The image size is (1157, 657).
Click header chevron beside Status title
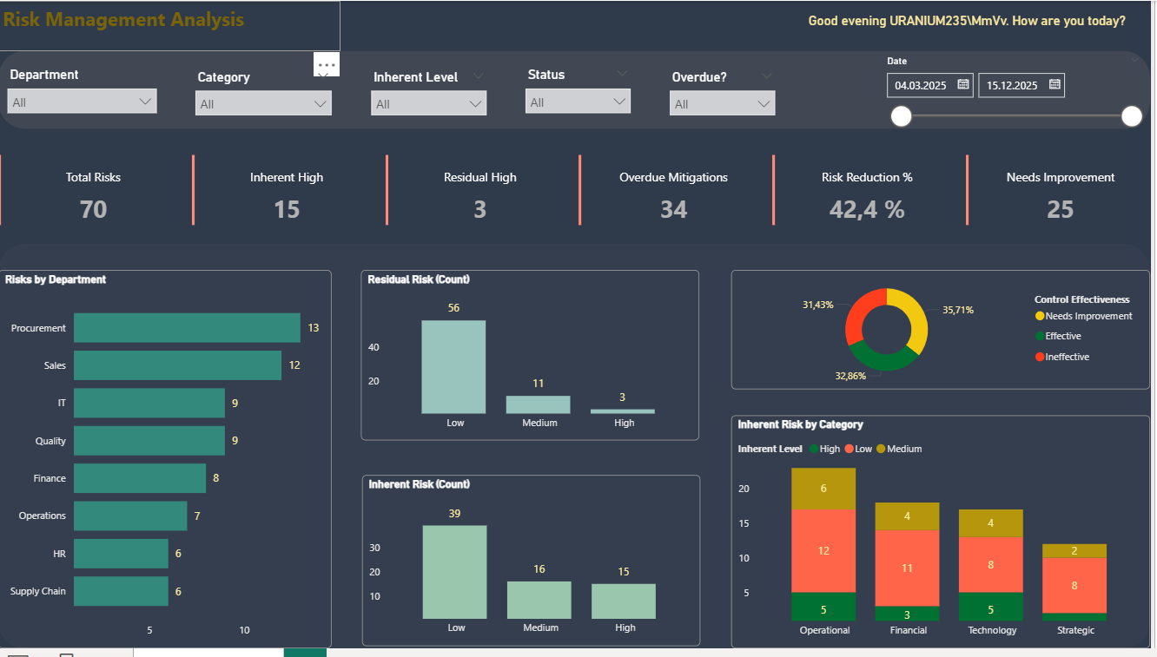[622, 74]
